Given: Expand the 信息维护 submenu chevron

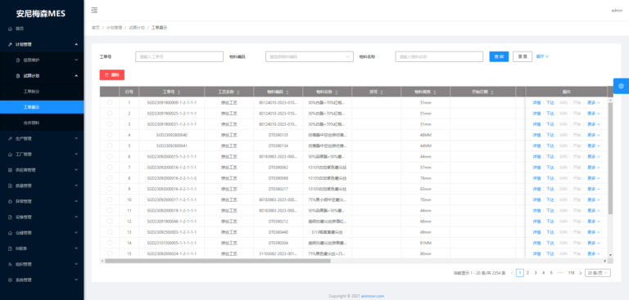Looking at the screenshot, I should click(x=76, y=60).
